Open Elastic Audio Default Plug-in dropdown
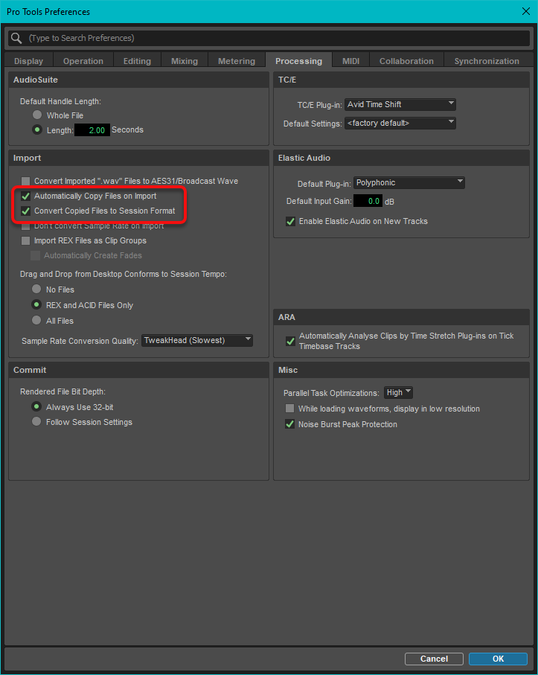 (409, 182)
